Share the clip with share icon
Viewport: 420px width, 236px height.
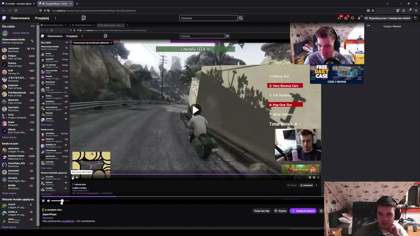coord(321,211)
